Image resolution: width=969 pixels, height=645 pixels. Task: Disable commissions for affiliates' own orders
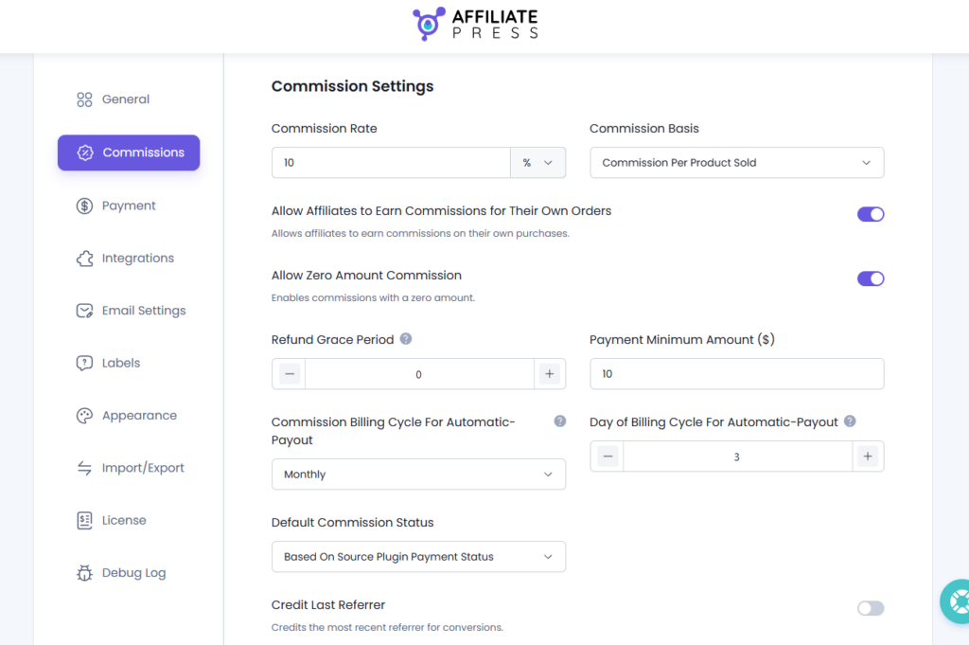click(871, 214)
